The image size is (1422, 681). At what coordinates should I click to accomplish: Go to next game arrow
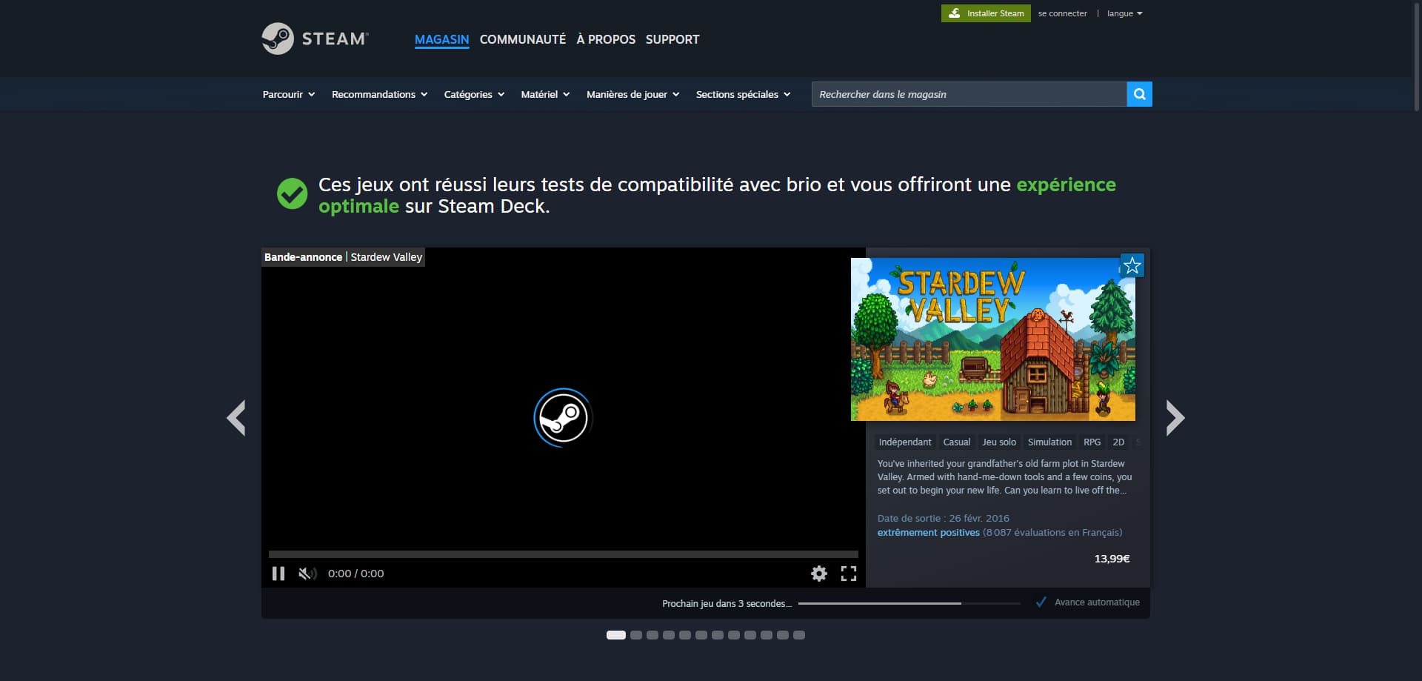(1175, 418)
